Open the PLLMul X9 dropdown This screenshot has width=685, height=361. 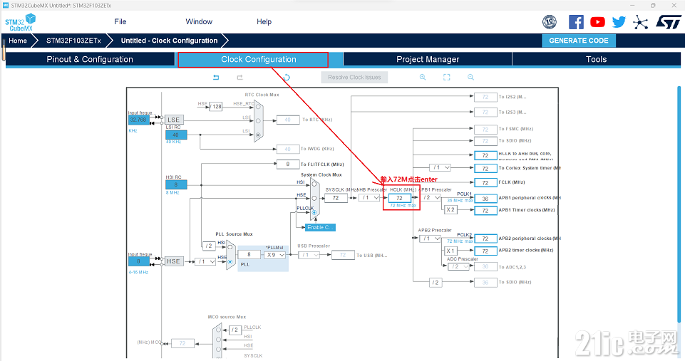(x=275, y=255)
